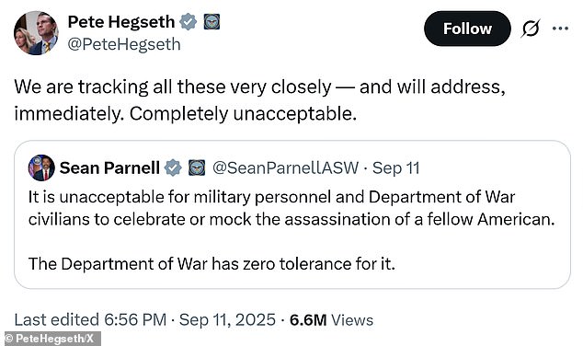Open the three-dot more options menu
Image resolution: width=583 pixels, height=346 pixels.
[560, 29]
